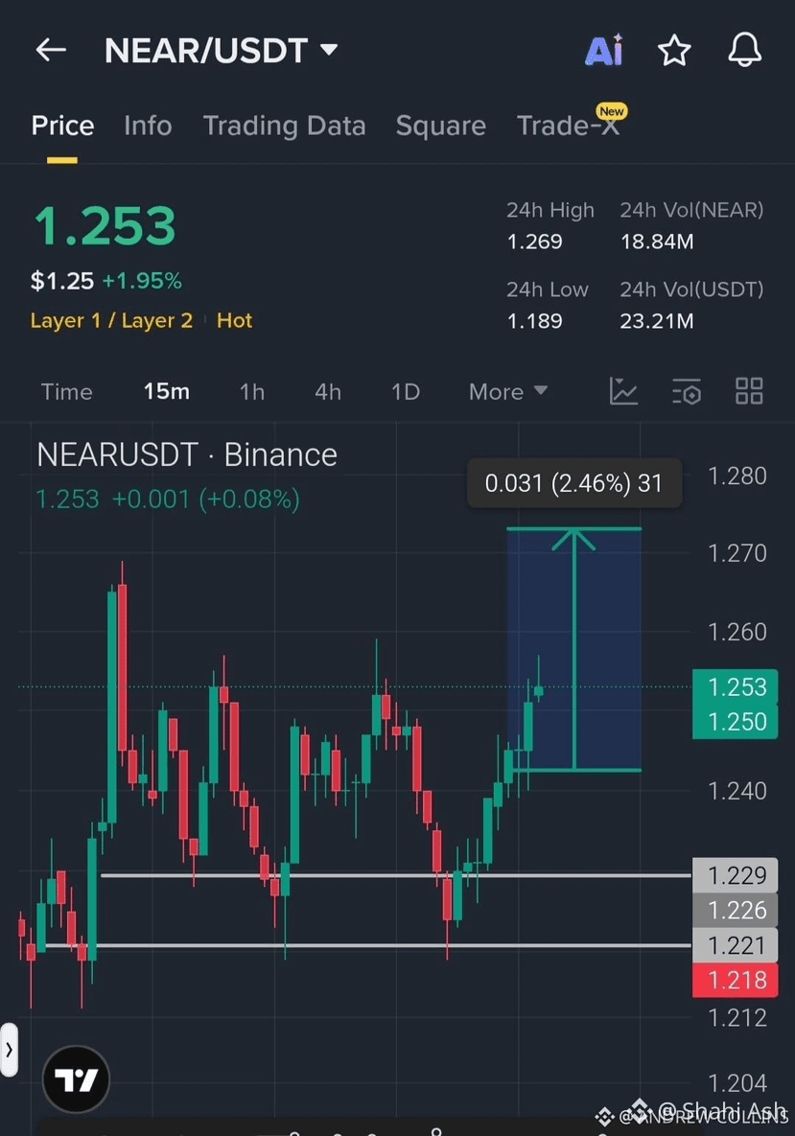Click the 1.250 green price label
This screenshot has height=1136, width=795.
(x=736, y=722)
